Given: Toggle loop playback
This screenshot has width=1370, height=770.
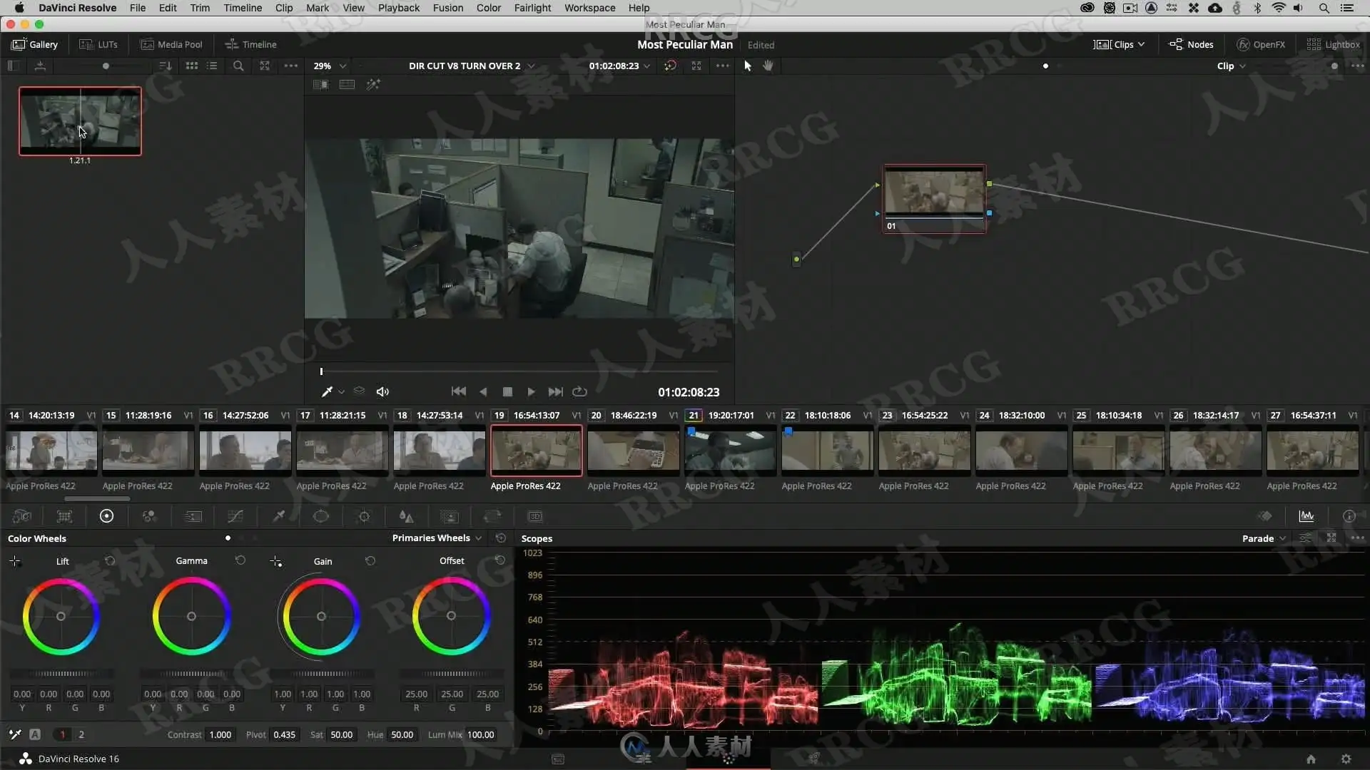Looking at the screenshot, I should pos(579,392).
